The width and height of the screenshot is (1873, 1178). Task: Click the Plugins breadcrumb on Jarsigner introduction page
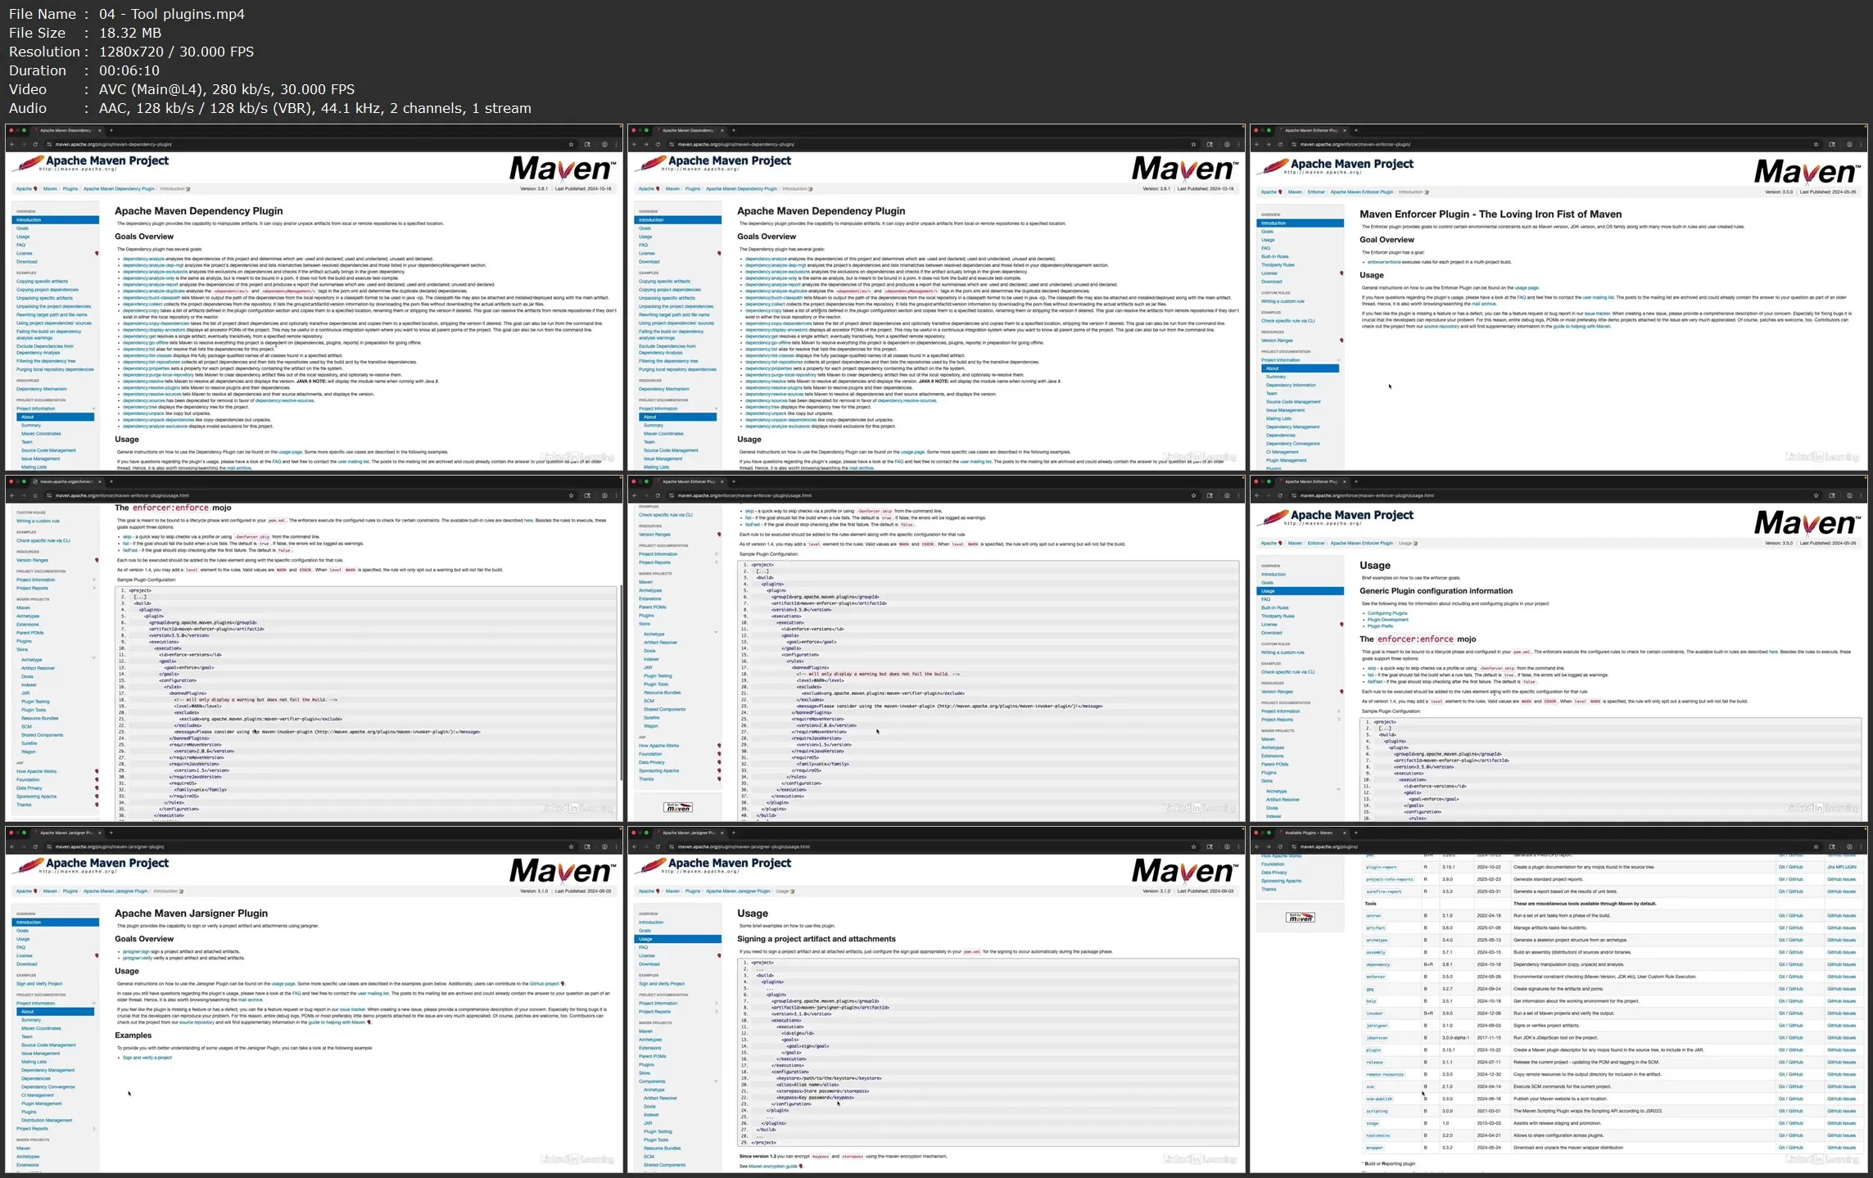point(70,891)
